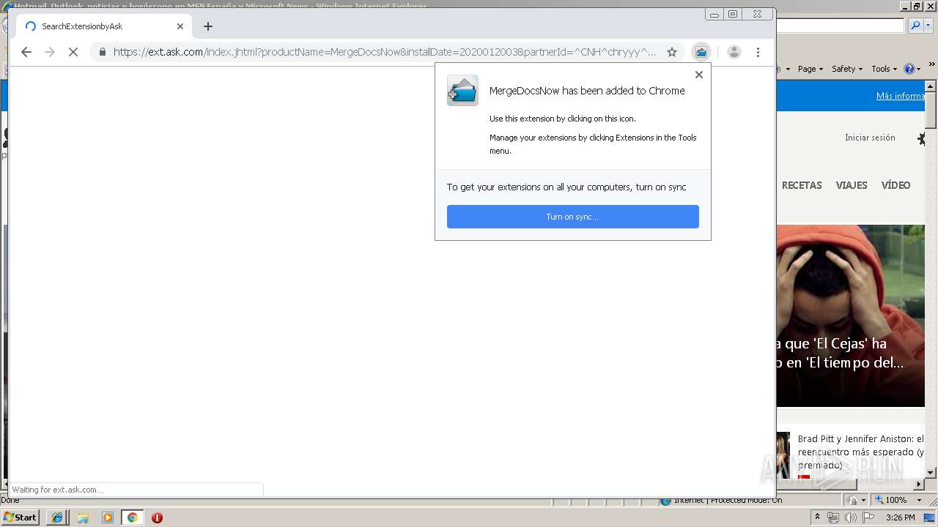Open the IE Page menu
Image resolution: width=938 pixels, height=527 pixels.
click(x=810, y=69)
